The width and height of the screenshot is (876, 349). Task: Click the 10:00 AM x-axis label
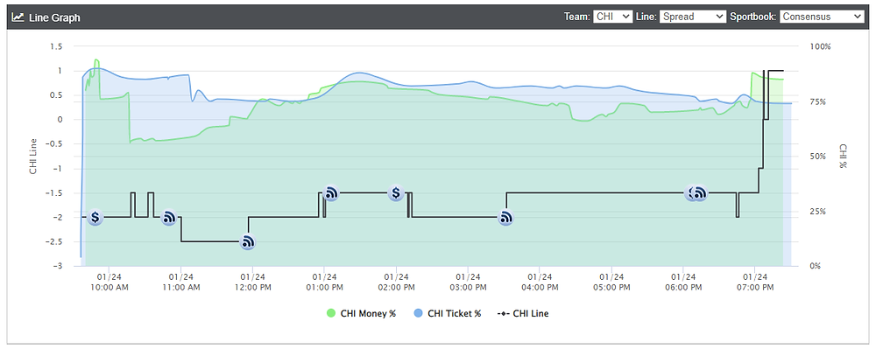tap(109, 283)
